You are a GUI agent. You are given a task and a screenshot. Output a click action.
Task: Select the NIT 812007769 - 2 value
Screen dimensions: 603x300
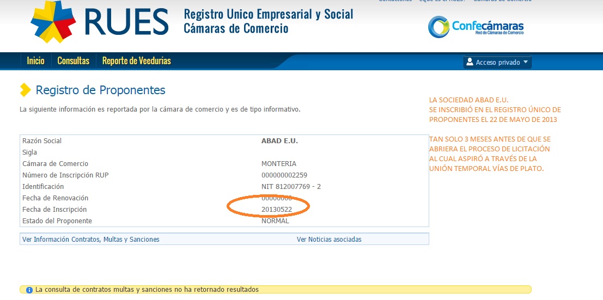tap(291, 187)
